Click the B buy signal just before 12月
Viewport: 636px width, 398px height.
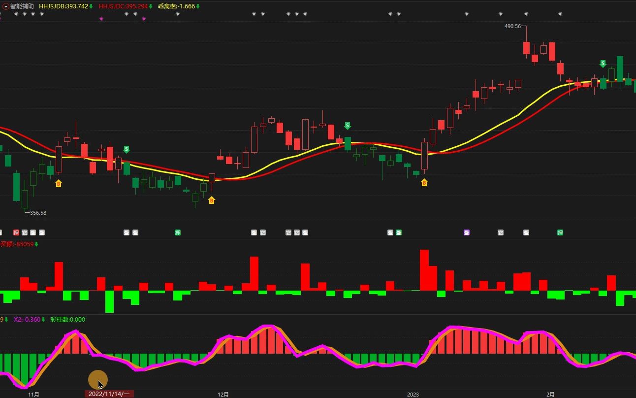click(212, 200)
